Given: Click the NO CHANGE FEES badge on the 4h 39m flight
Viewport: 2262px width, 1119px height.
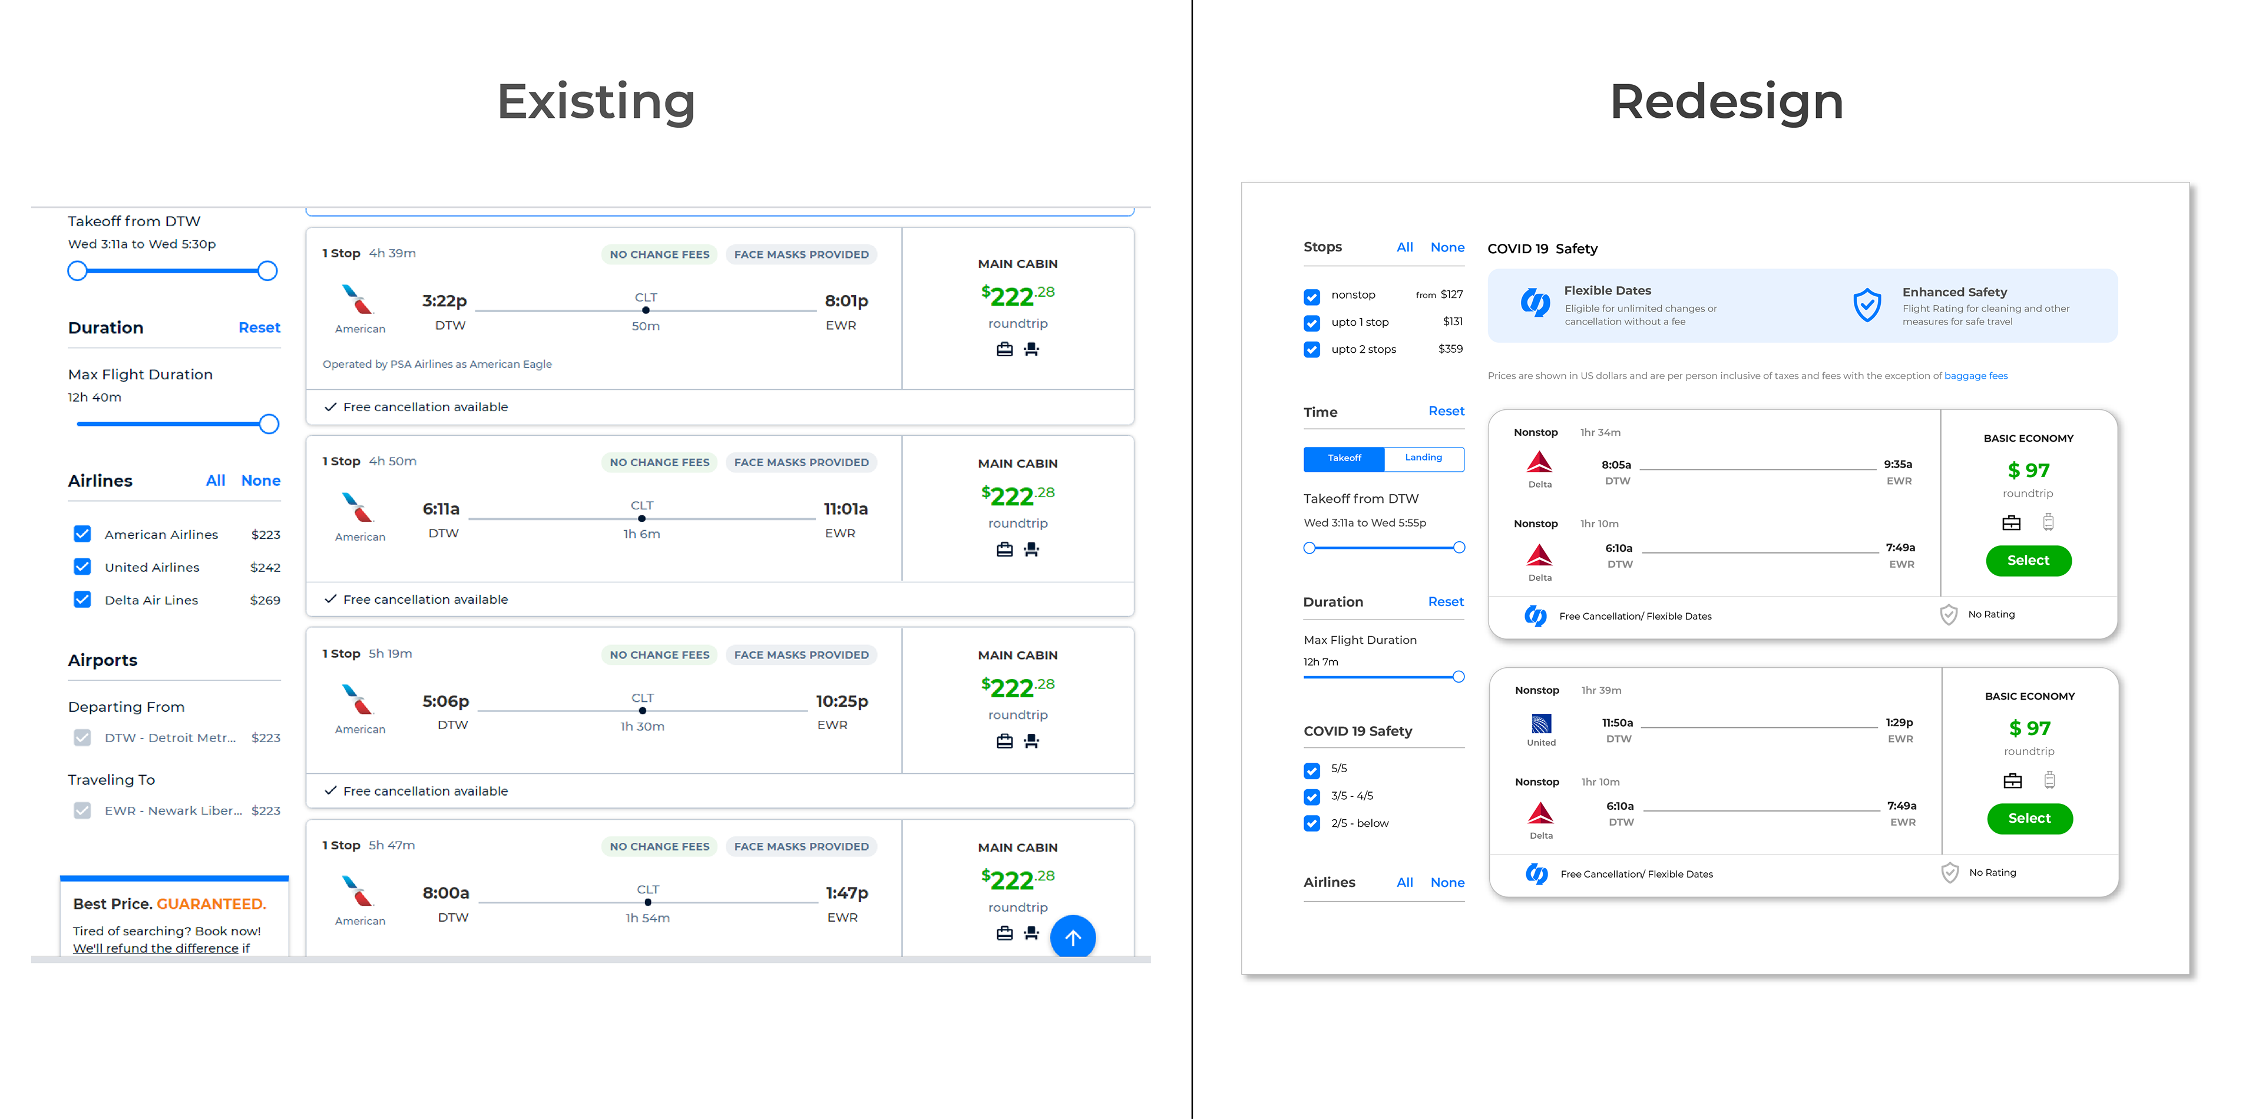Looking at the screenshot, I should tap(660, 254).
